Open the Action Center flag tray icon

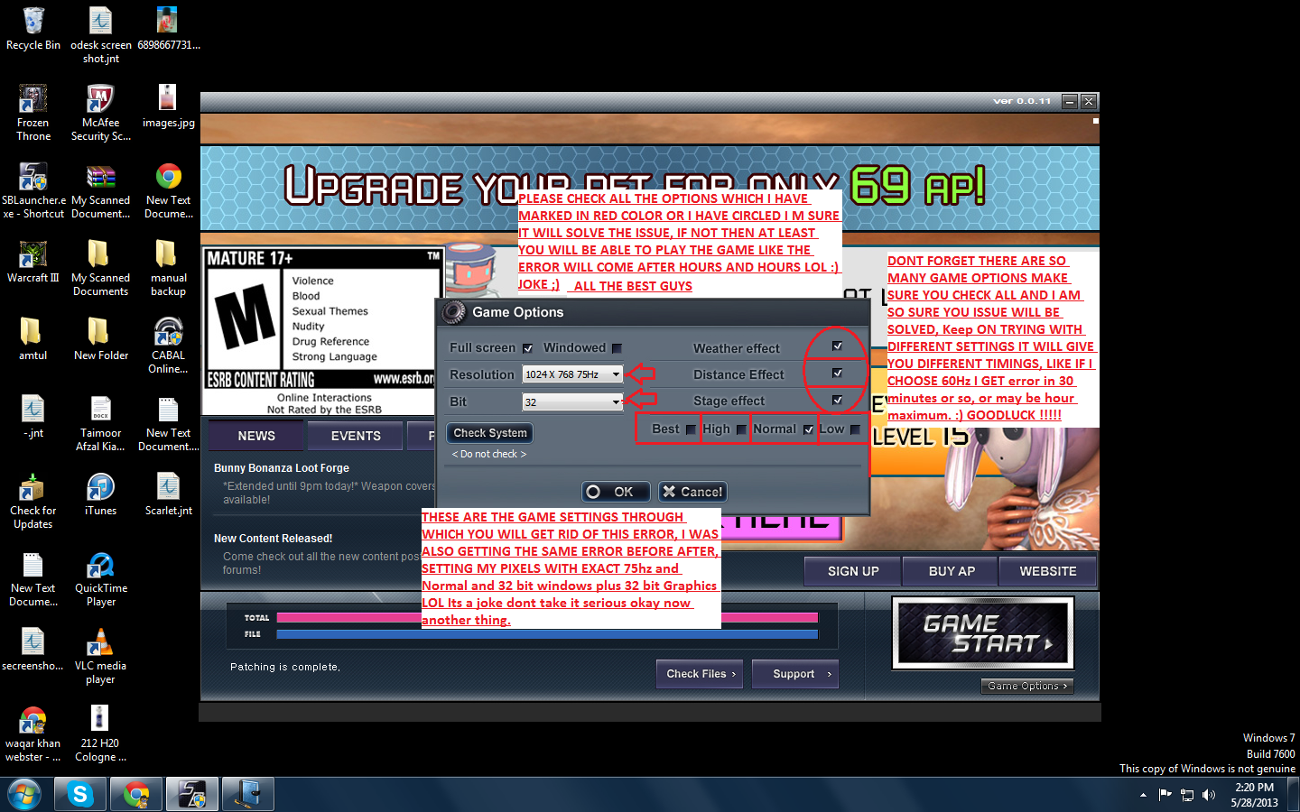coord(1165,795)
